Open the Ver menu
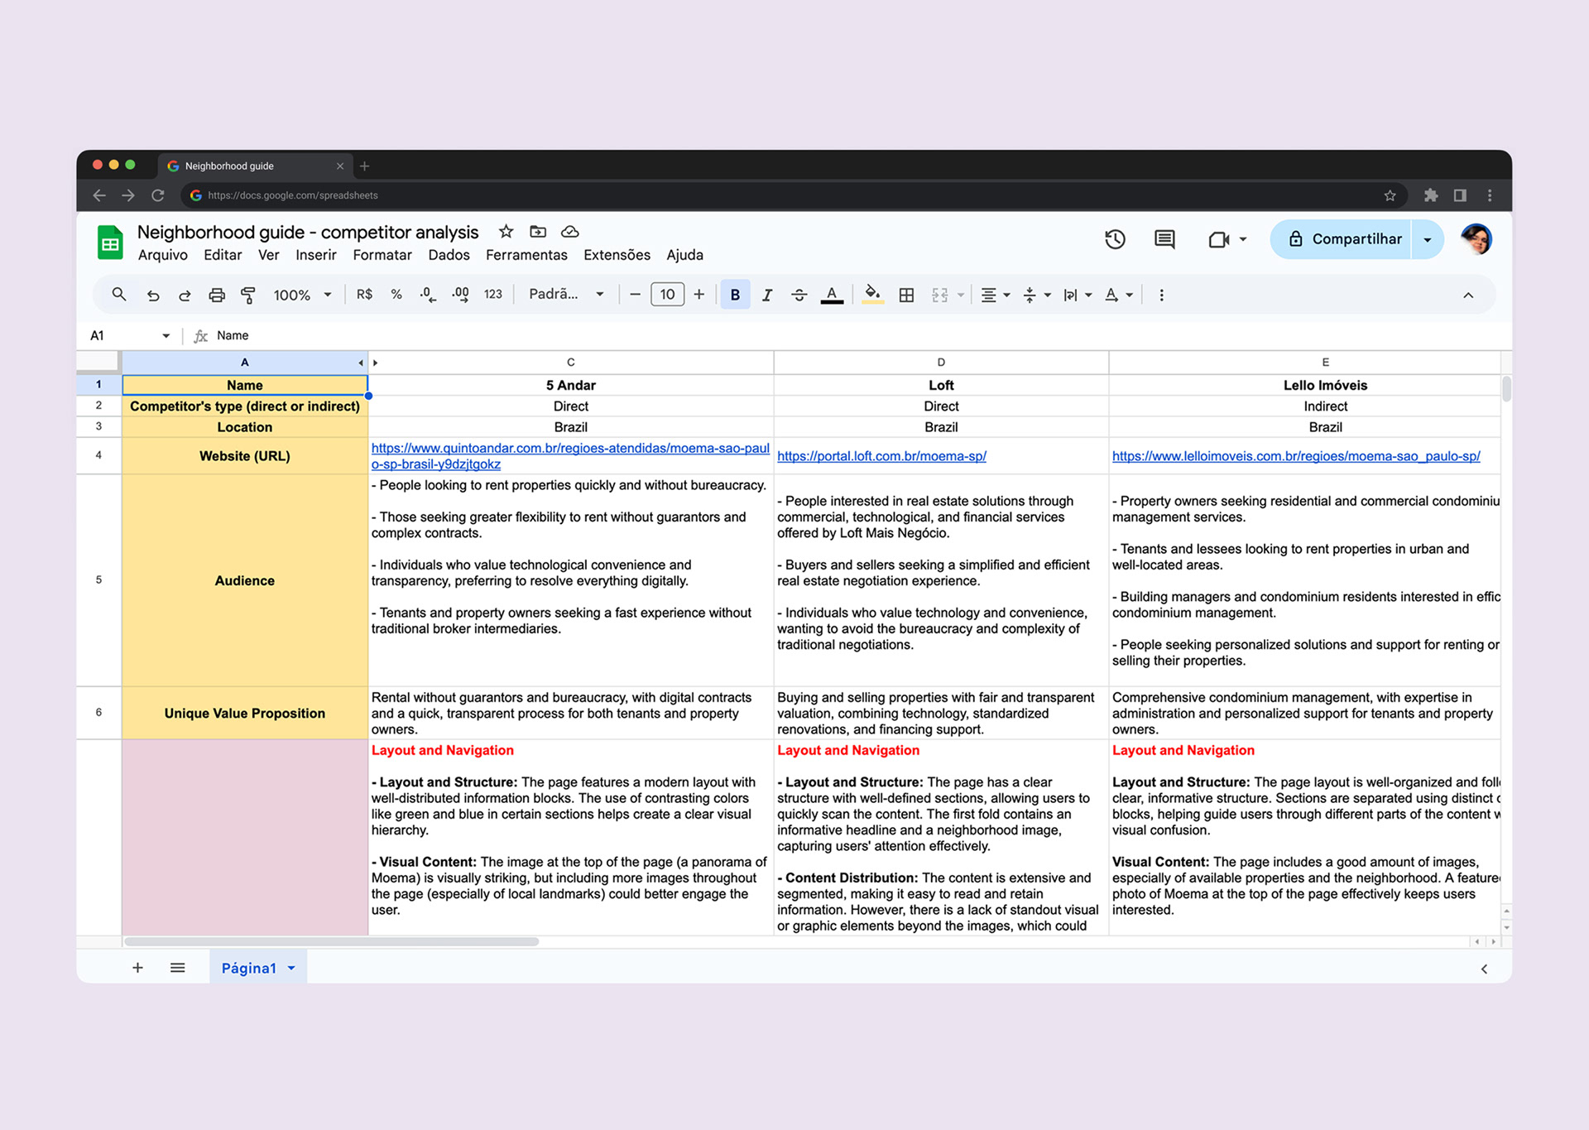 (268, 255)
